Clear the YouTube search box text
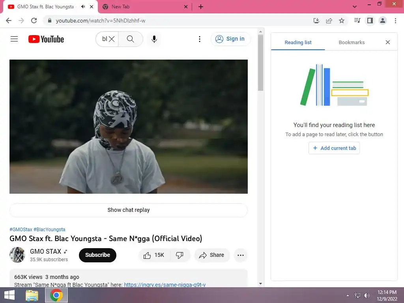404x303 pixels. point(112,39)
